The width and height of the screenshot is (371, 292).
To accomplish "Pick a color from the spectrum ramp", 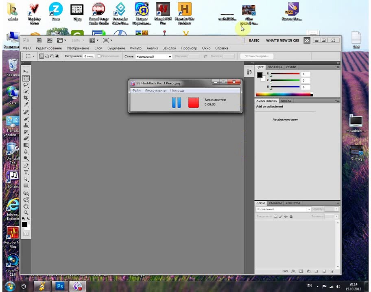I will pos(284,94).
